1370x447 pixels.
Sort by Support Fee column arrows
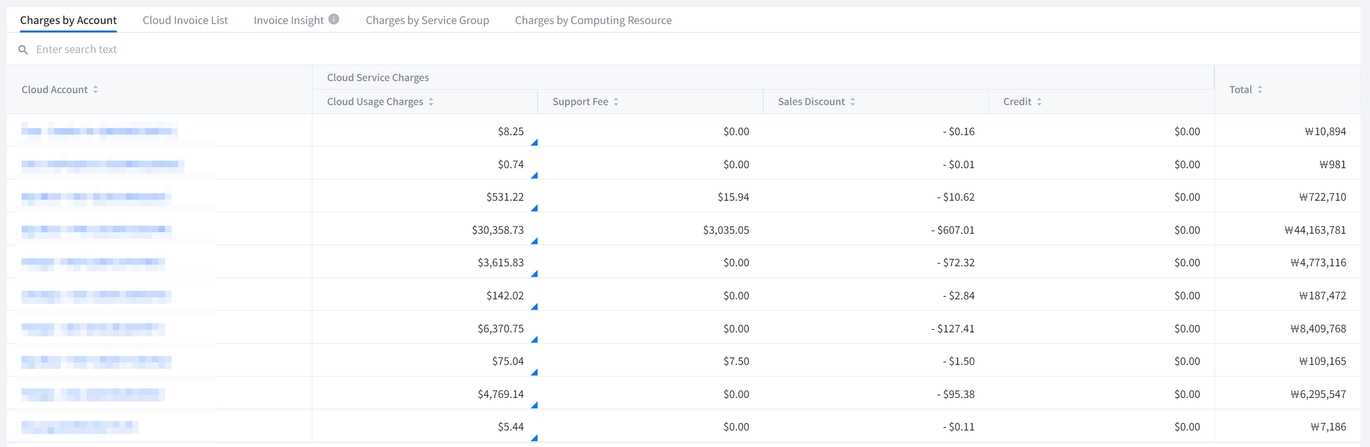click(616, 102)
